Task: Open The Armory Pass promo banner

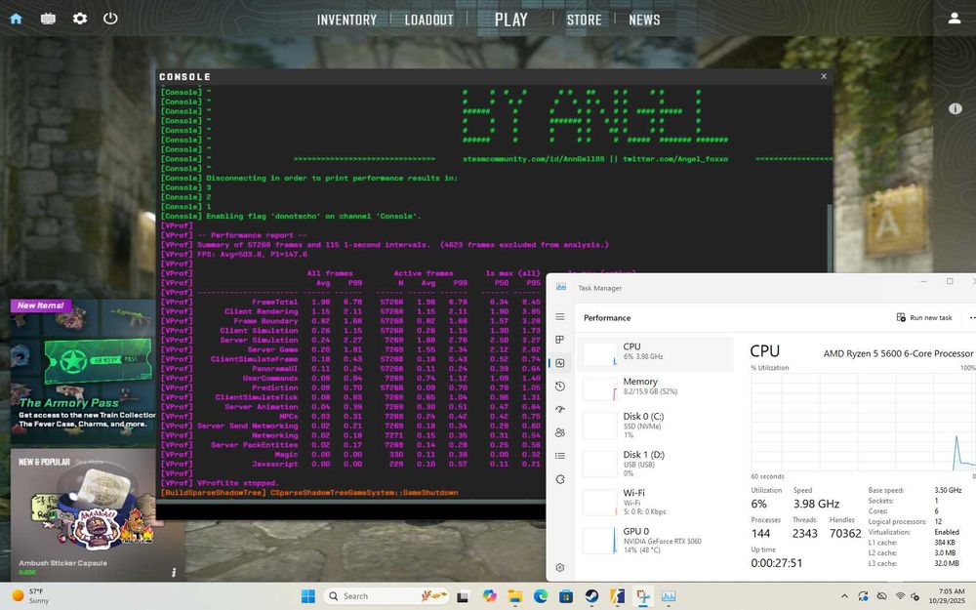Action: click(83, 374)
